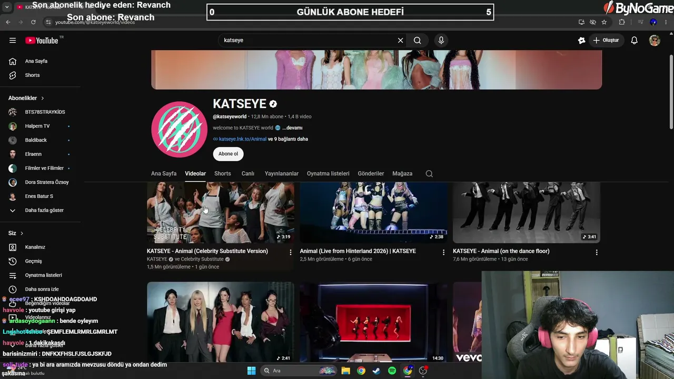Open more options for on the dance floor video
This screenshot has width=674, height=379.
[597, 253]
